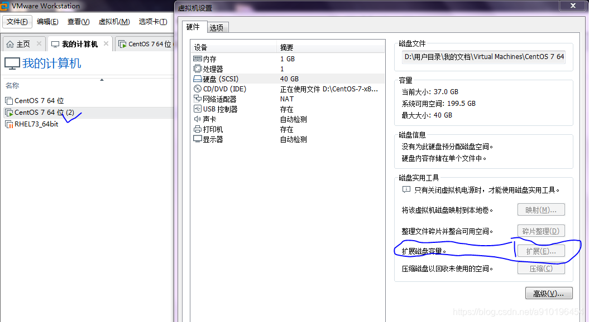Select the 硬盘 (SCSI) device row label

tap(221, 79)
